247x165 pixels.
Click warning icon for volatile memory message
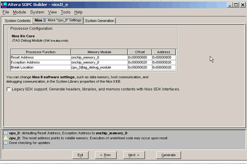[6, 138]
